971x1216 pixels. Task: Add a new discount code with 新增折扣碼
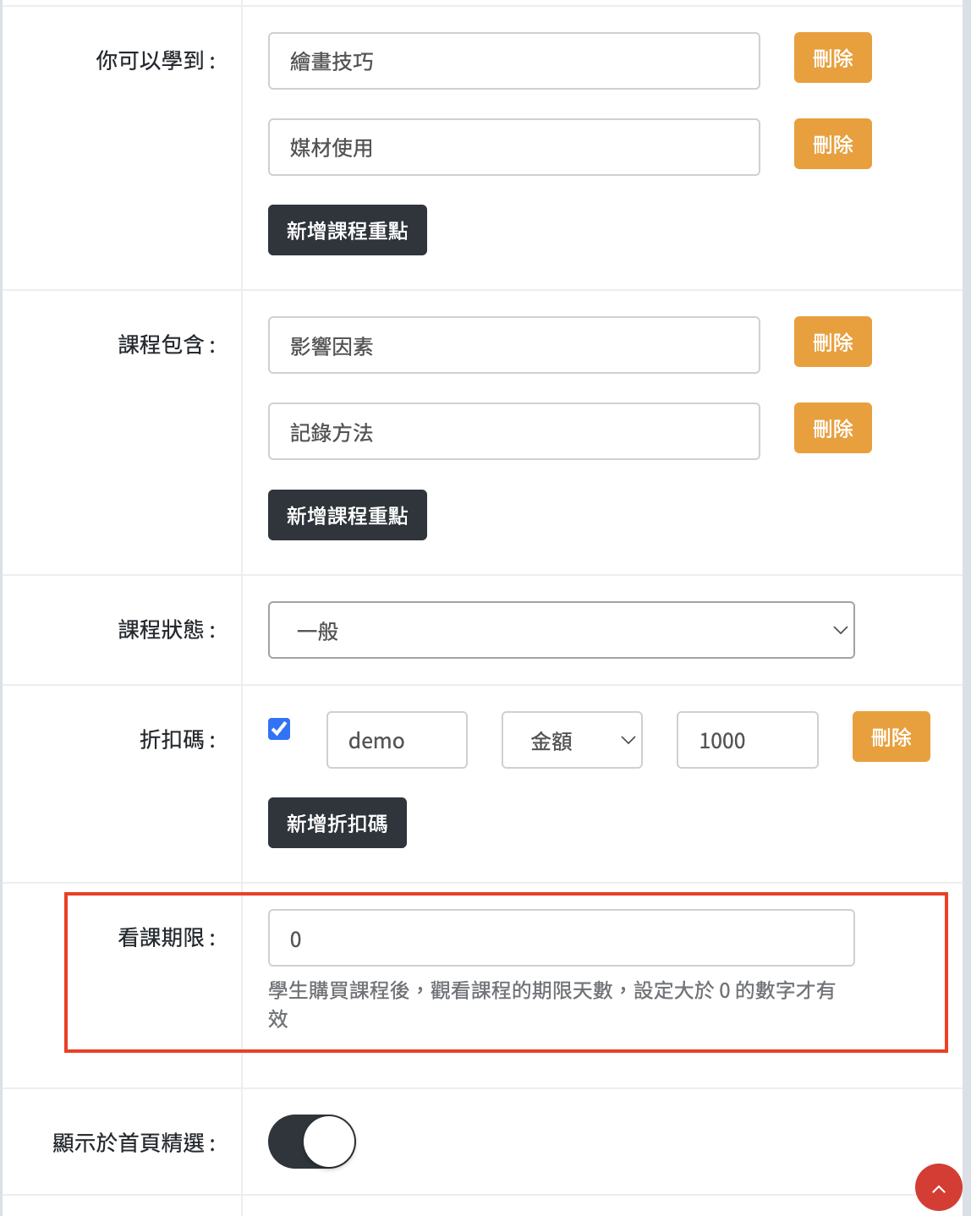click(337, 823)
